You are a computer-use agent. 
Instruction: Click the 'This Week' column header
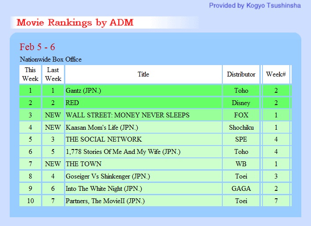tap(30, 74)
